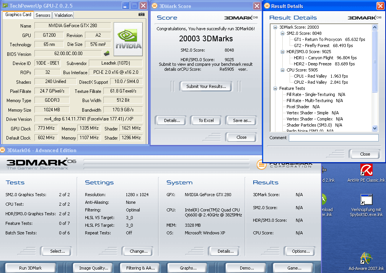Collapse the SM2.0 Score: 8048 node

283,33
